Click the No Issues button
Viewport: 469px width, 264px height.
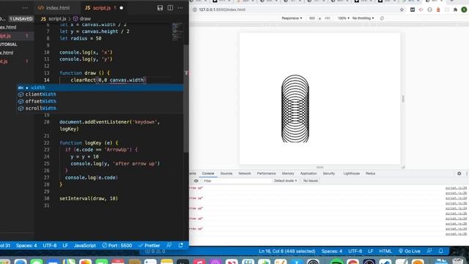311,181
